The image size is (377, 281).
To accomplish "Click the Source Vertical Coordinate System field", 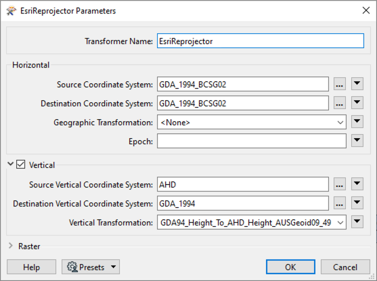I will pos(243,184).
